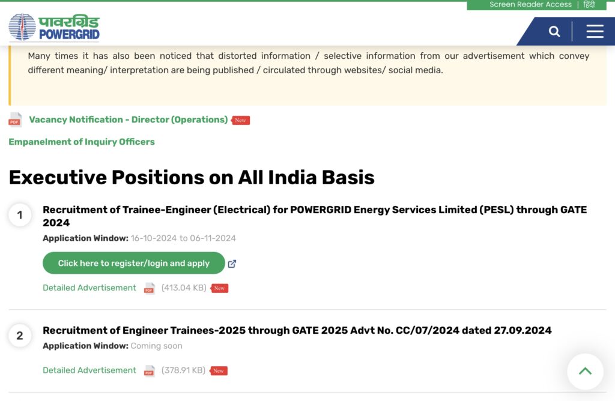Click the distorted information notice paragraph

click(x=308, y=62)
